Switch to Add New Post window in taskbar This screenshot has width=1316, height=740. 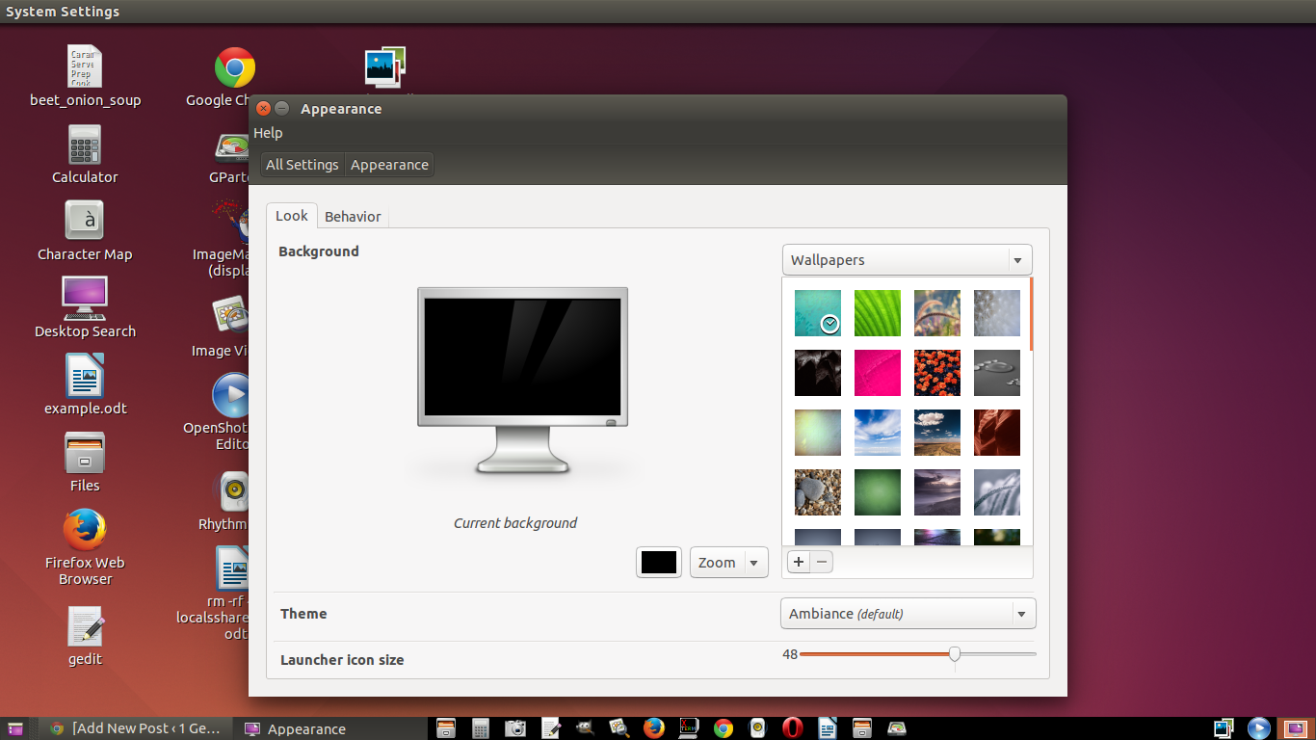click(x=137, y=728)
